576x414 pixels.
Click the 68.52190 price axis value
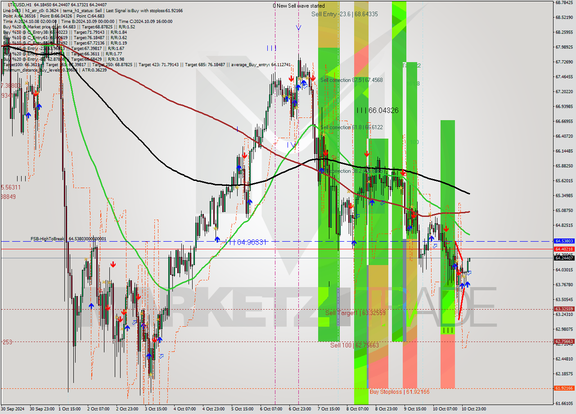pyautogui.click(x=564, y=18)
